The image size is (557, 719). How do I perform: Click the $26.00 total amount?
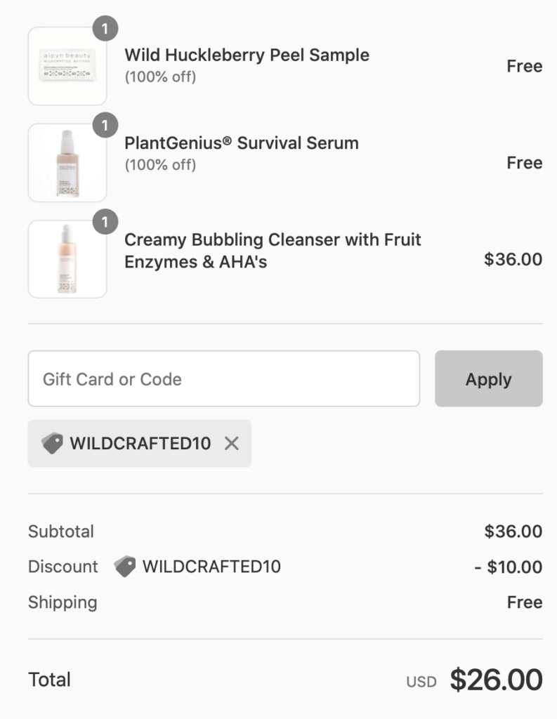(496, 680)
